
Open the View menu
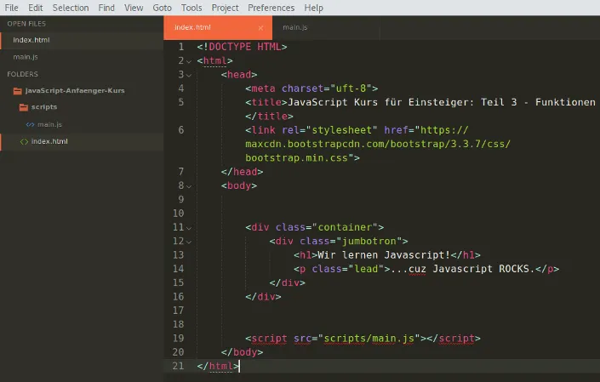click(134, 8)
